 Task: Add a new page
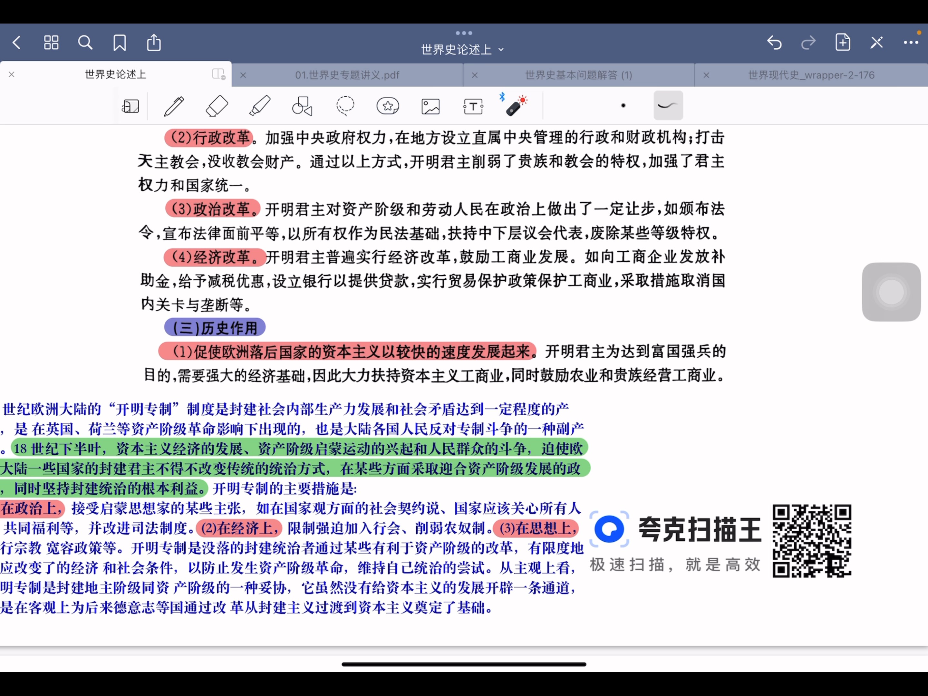click(842, 43)
